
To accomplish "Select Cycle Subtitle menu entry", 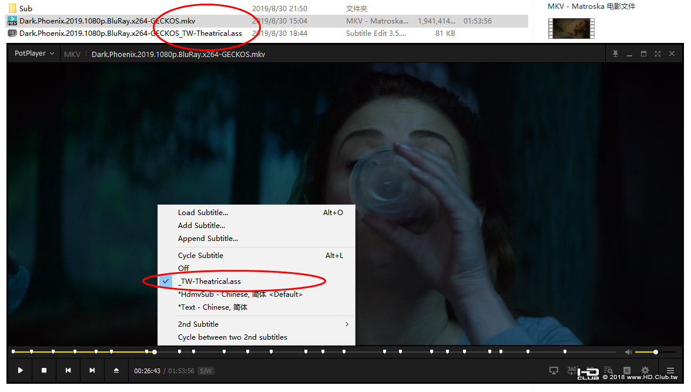I will tap(256, 255).
